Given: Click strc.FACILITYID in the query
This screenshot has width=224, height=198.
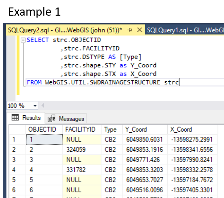Looking at the screenshot, I should click(92, 48).
